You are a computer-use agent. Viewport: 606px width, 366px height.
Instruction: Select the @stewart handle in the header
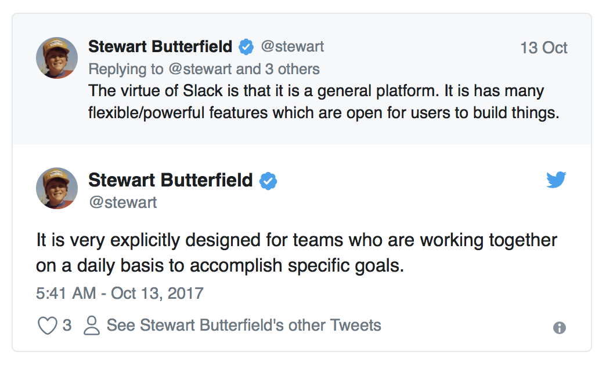point(294,46)
